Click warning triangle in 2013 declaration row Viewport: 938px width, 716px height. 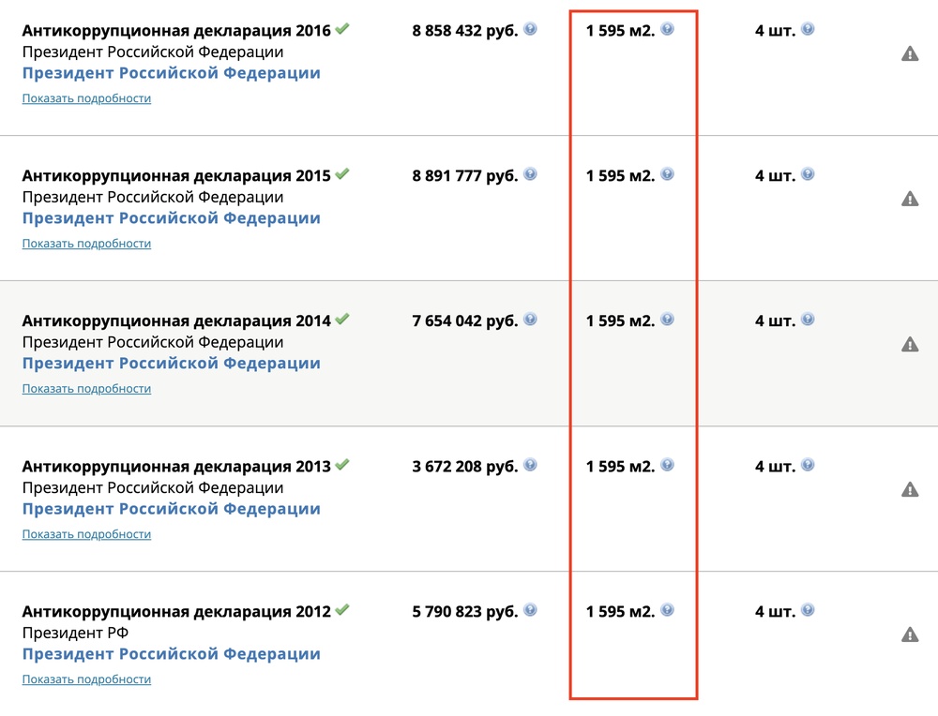click(910, 489)
